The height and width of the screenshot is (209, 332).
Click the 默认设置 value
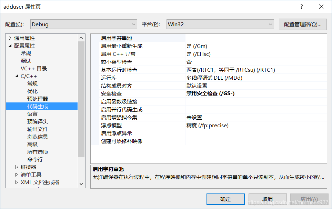coord(197,86)
